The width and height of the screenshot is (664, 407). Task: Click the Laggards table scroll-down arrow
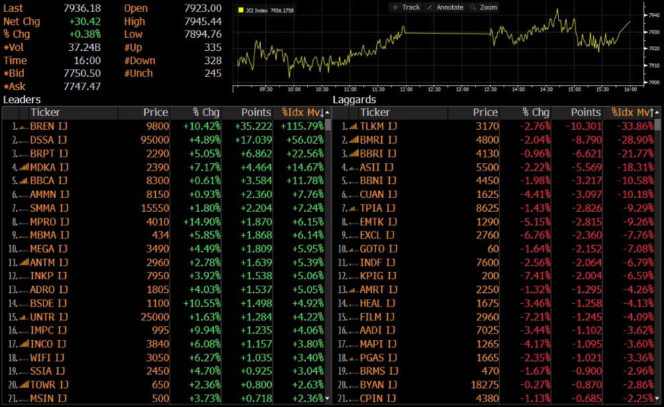(657, 398)
